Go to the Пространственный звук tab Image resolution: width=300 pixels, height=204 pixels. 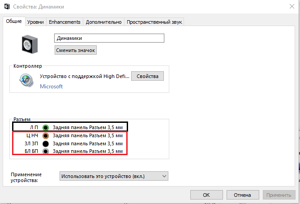tap(154, 22)
